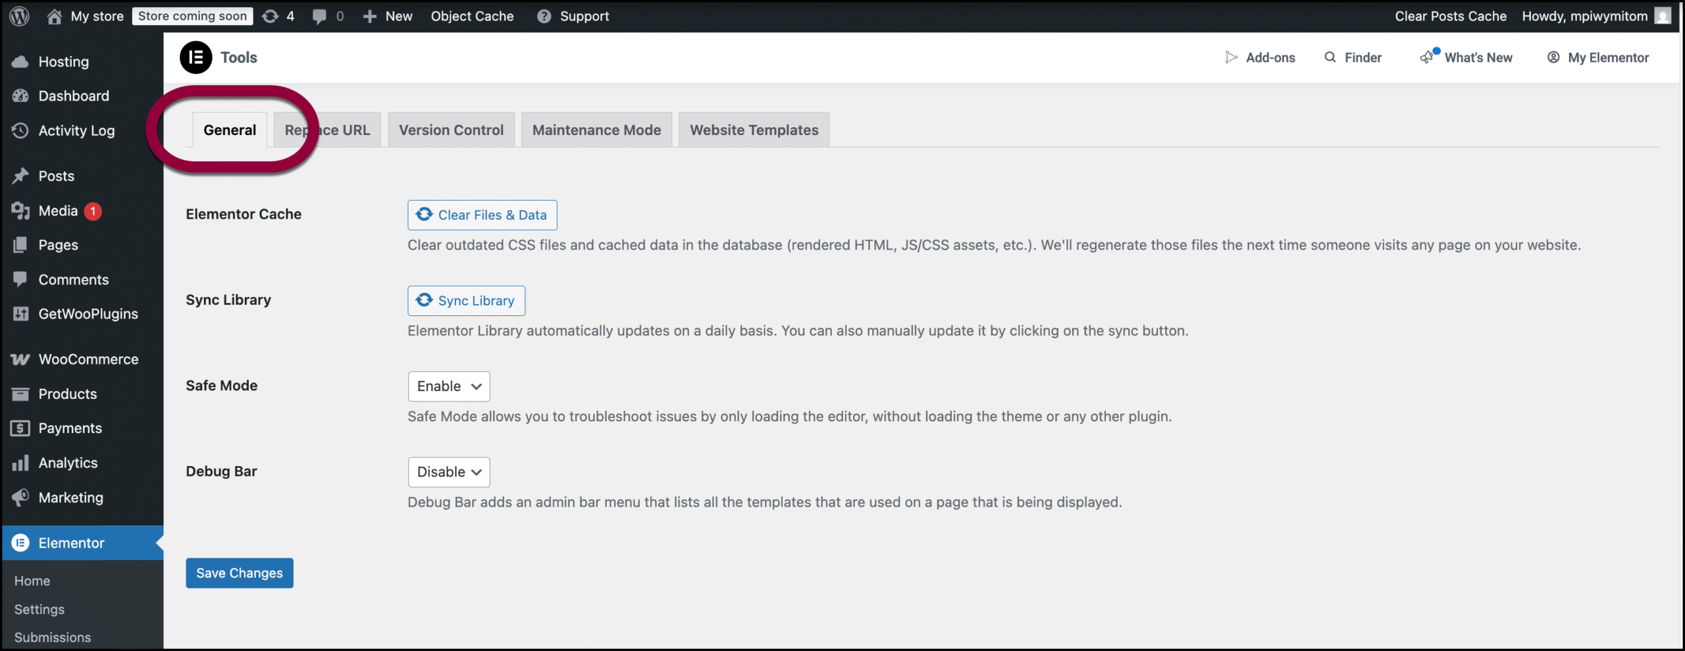Screen dimensions: 1685x651
Task: Open Settings submenu under Elementor
Action: (x=39, y=609)
